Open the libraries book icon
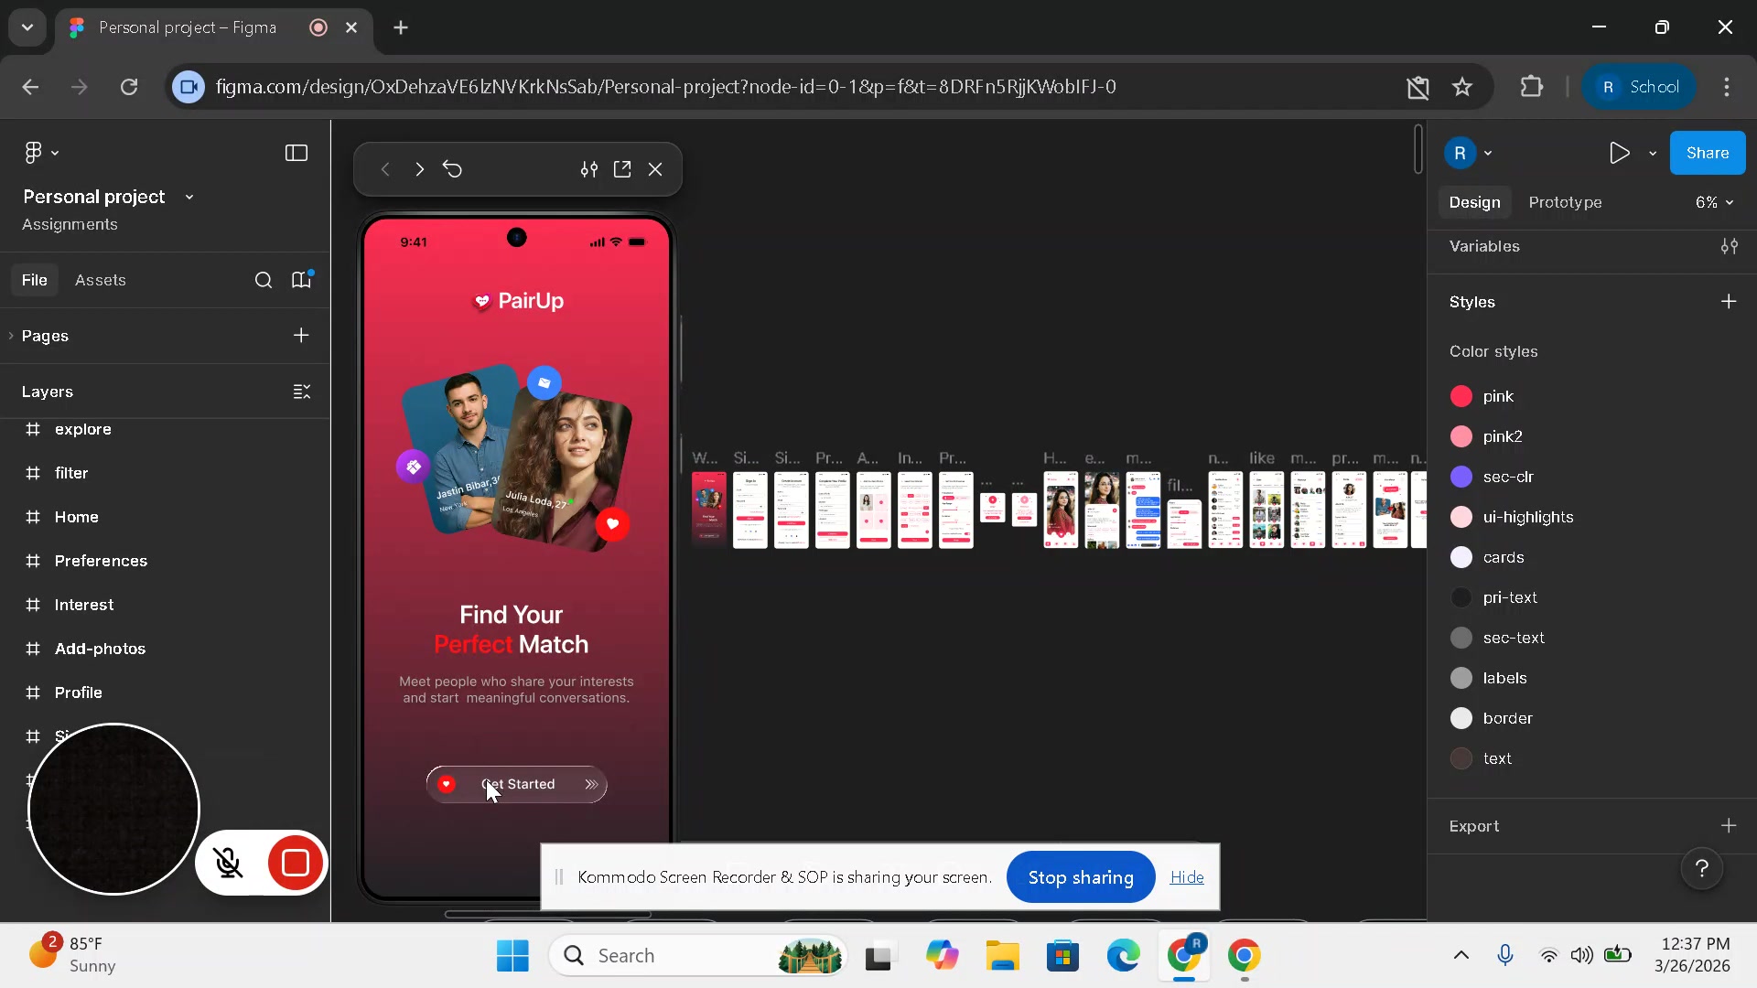1757x988 pixels. click(x=301, y=280)
